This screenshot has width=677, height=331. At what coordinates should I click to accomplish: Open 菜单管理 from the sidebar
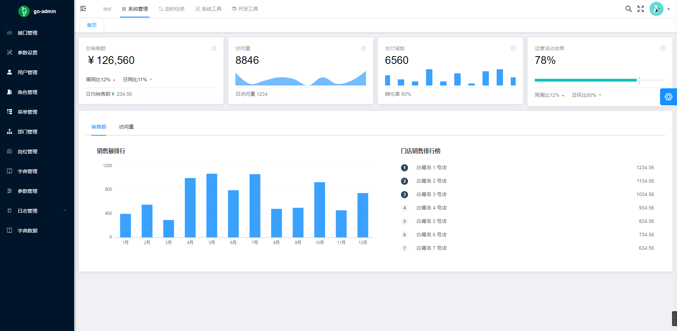(x=28, y=112)
